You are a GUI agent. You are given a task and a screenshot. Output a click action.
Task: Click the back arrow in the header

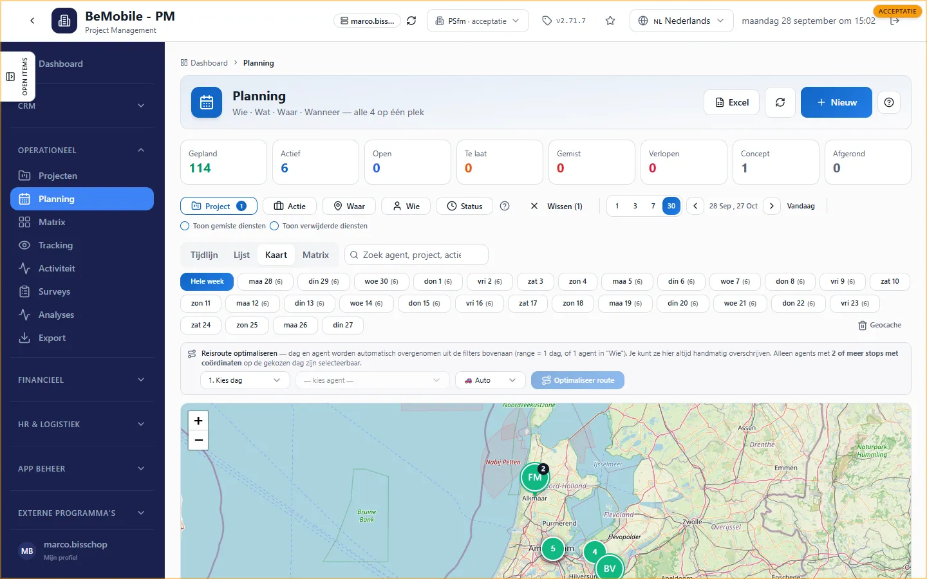click(x=32, y=21)
